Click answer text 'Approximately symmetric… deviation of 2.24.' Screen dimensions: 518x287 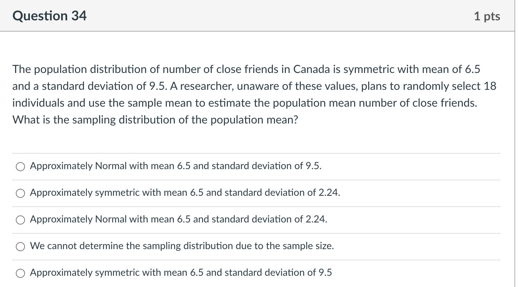tap(185, 193)
